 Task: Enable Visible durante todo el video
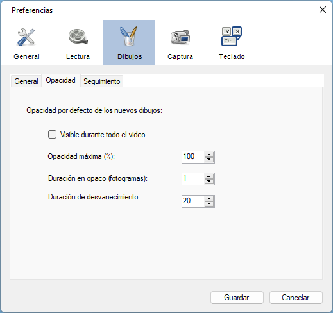pos(52,135)
